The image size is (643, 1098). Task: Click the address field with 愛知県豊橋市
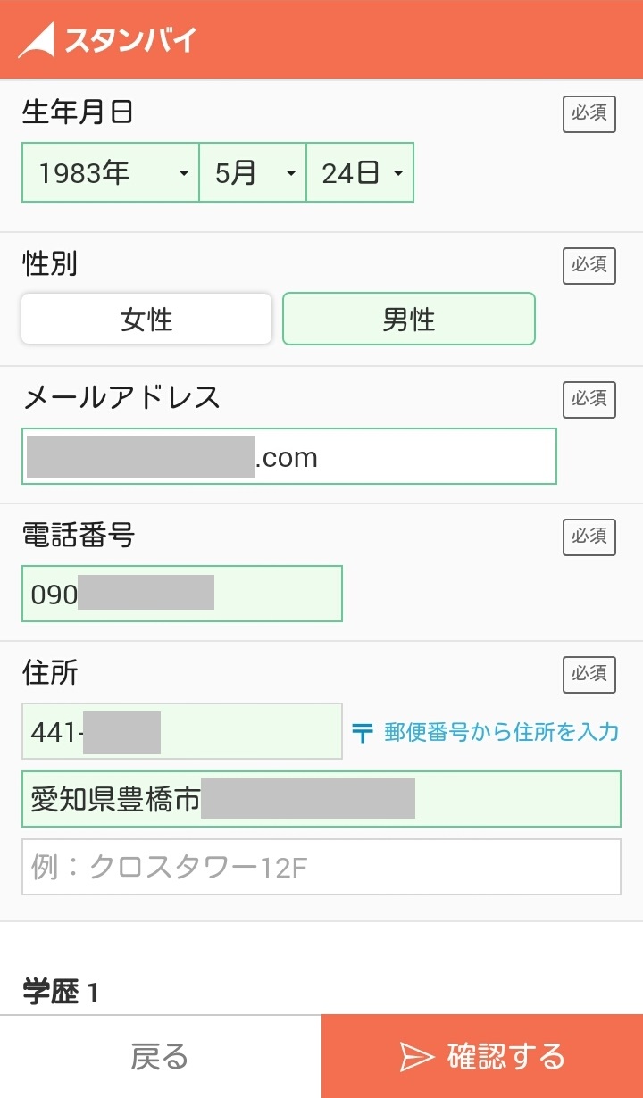pos(321,799)
